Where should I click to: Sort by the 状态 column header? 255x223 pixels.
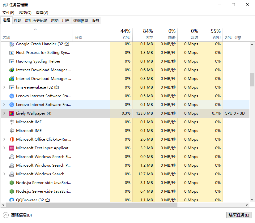91,35
